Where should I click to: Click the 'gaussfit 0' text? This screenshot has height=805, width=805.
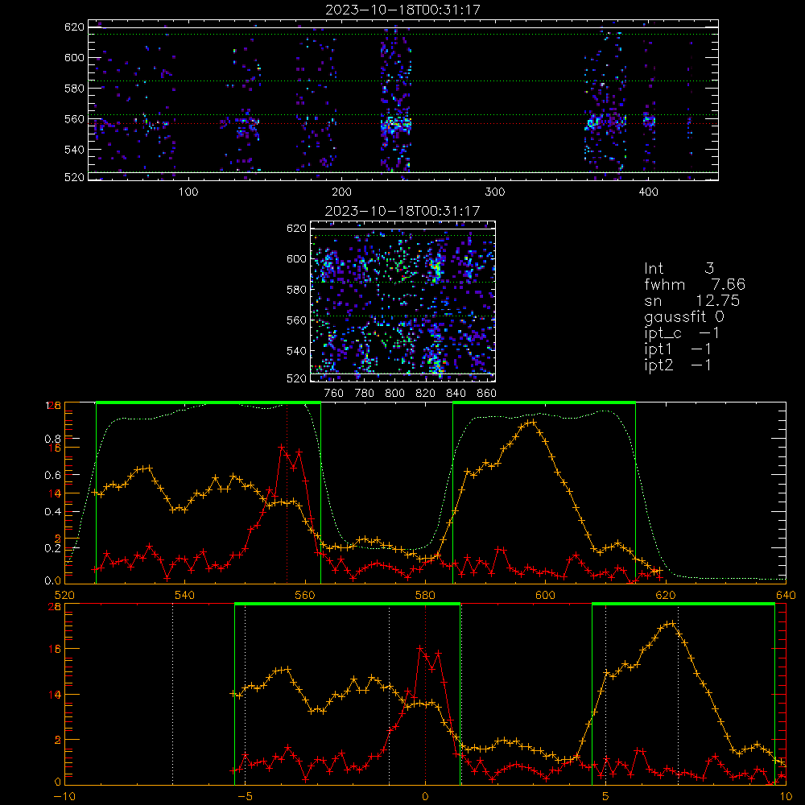(x=684, y=316)
